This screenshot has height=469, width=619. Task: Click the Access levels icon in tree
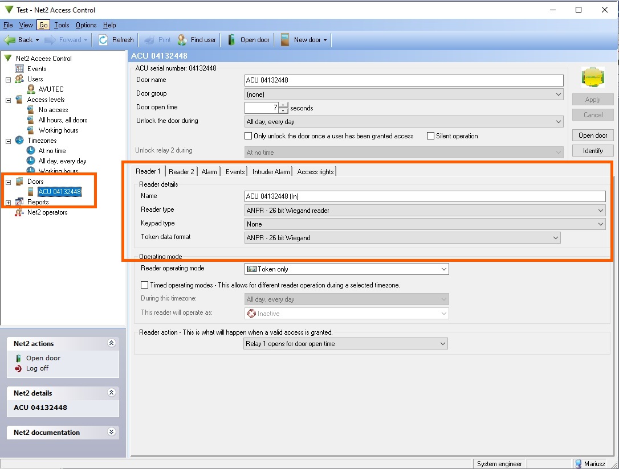pyautogui.click(x=19, y=99)
